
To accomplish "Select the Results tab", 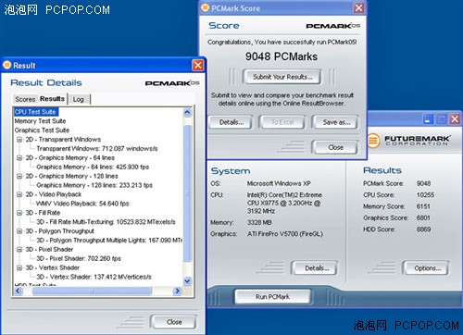I will (52, 99).
